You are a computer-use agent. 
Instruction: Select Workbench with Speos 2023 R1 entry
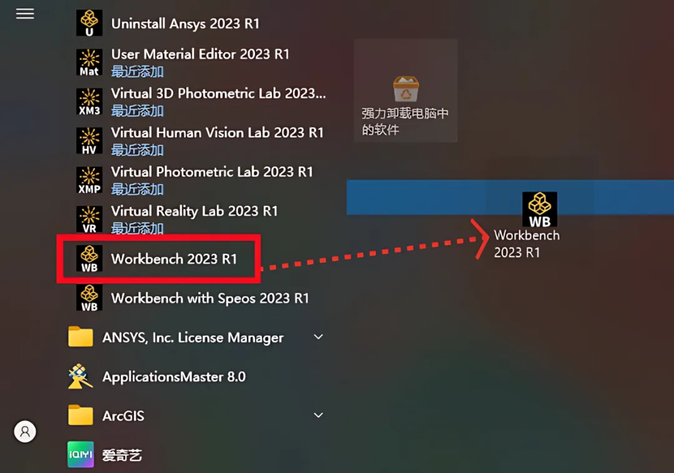[x=198, y=298]
